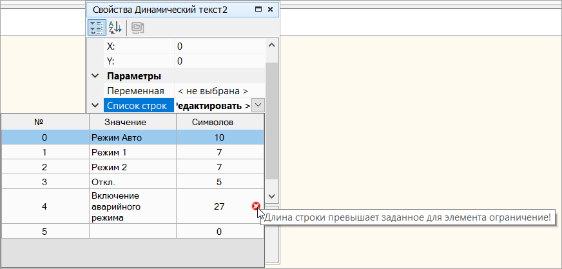
Task: Click the Символов column header
Action: coord(218,122)
